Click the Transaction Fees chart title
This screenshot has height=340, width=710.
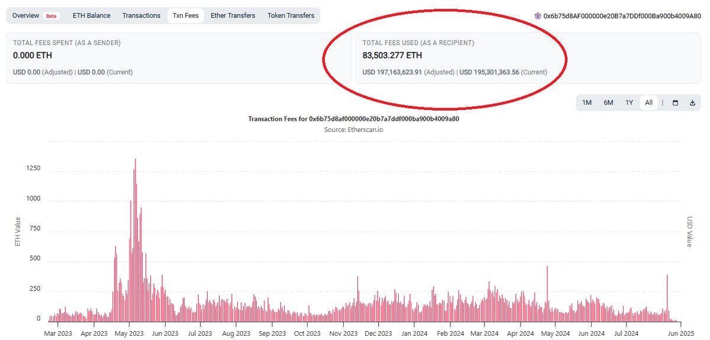(353, 118)
